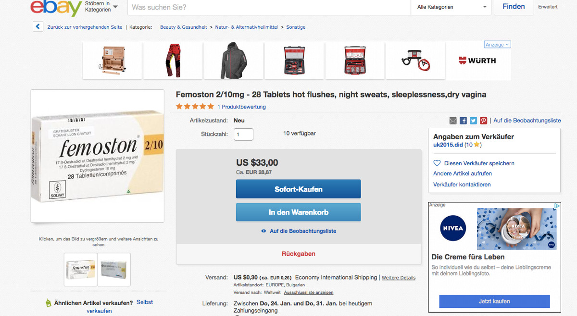Share listing on Facebook
The height and width of the screenshot is (316, 577).
coord(464,121)
